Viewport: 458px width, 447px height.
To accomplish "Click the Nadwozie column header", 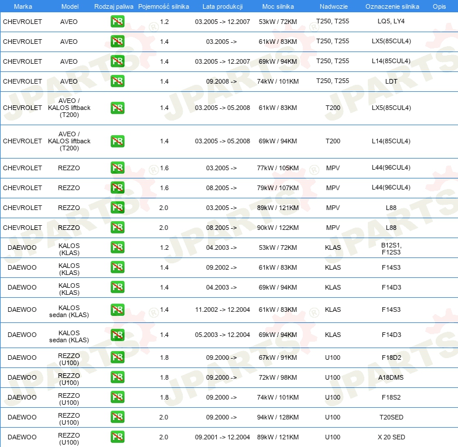I will [334, 6].
